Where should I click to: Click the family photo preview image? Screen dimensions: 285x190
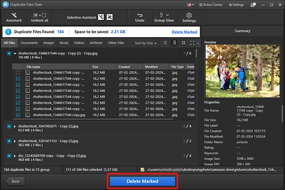pos(242,71)
